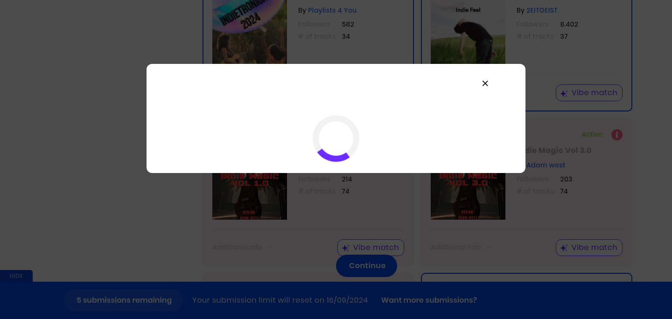This screenshot has width=672, height=319.
Task: Expand Additional Info under Indie Magic Vol 3.0
Action: tap(461, 247)
